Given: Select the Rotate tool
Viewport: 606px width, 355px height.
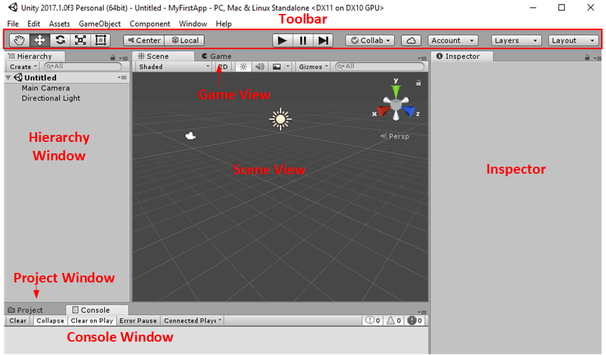Looking at the screenshot, I should pos(60,40).
